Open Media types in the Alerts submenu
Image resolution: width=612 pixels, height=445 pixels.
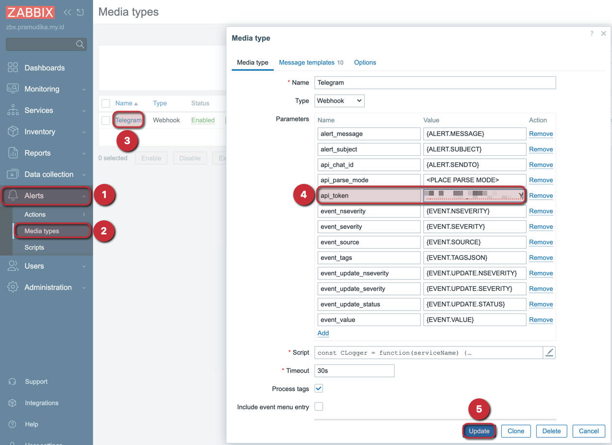click(42, 231)
